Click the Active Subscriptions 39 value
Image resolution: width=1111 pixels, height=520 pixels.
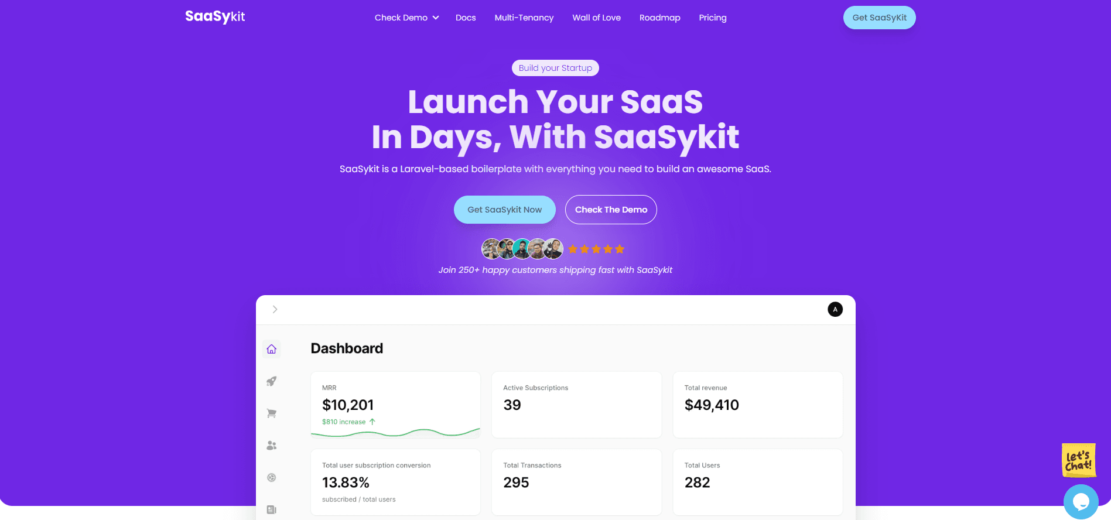[x=512, y=405]
